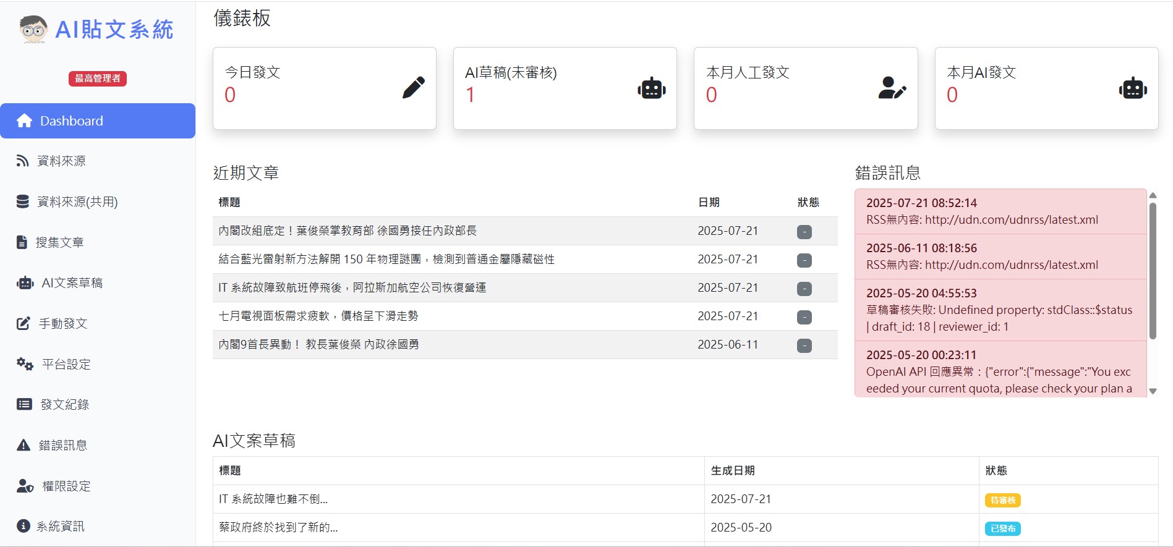Click the list icon beside 發文紀錄

pyautogui.click(x=24, y=404)
